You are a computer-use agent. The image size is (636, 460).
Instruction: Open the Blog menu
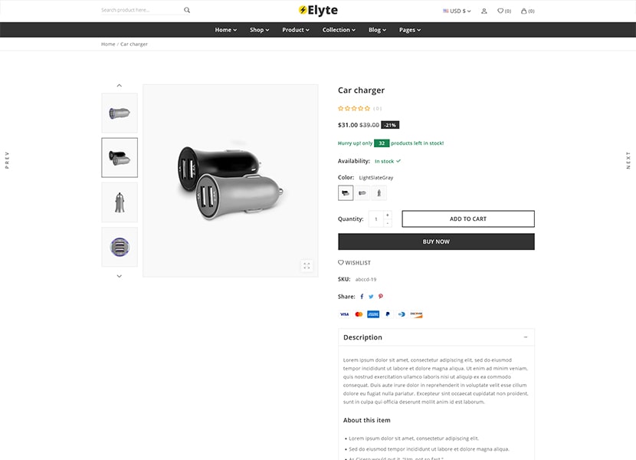(x=375, y=29)
